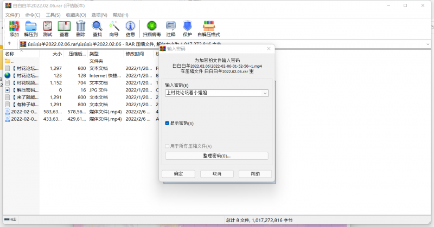Open the 文件(F) menu
This screenshot has width=434, height=227.
coord(12,15)
